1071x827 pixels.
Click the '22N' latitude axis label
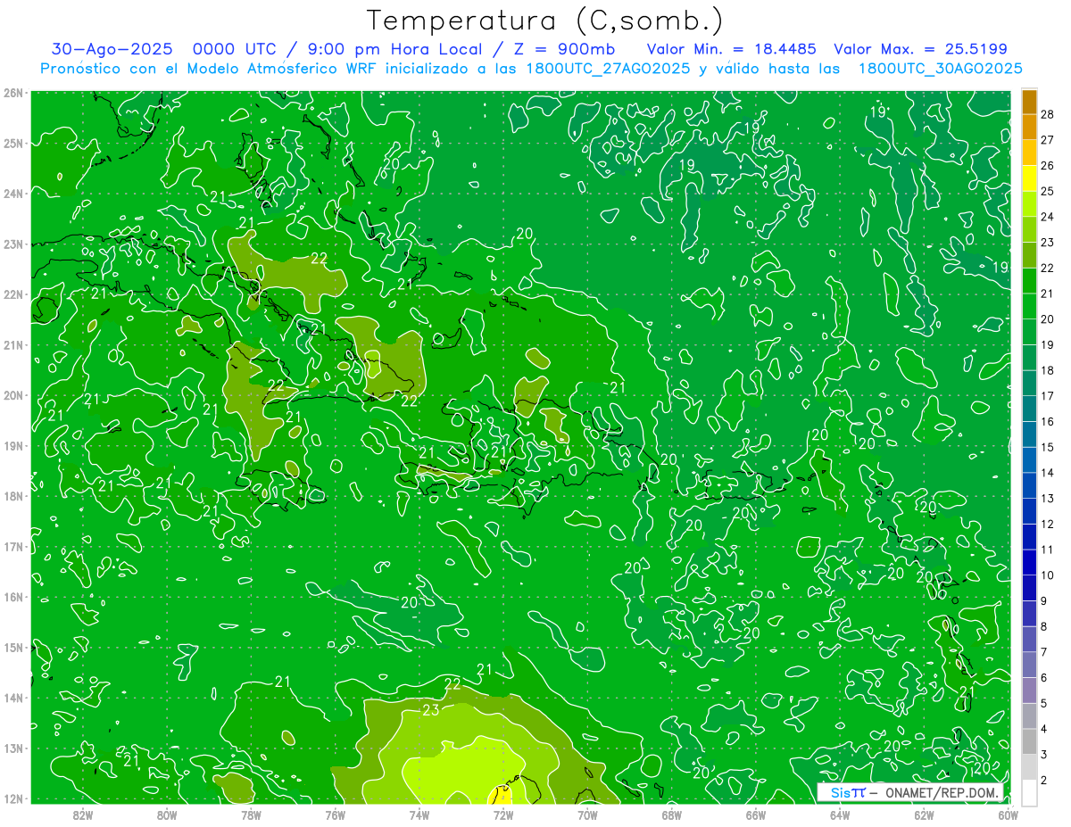(12, 294)
